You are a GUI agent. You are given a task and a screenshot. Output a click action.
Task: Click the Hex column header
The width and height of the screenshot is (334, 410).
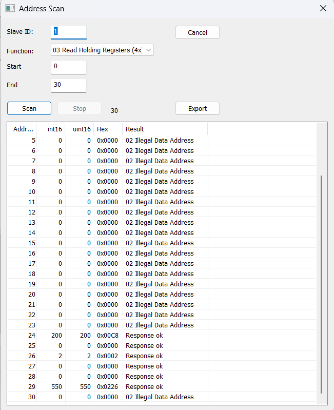pyautogui.click(x=103, y=129)
